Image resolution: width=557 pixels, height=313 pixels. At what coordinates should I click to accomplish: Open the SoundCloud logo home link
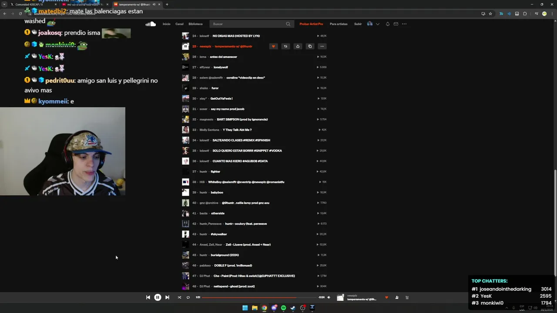tap(151, 24)
